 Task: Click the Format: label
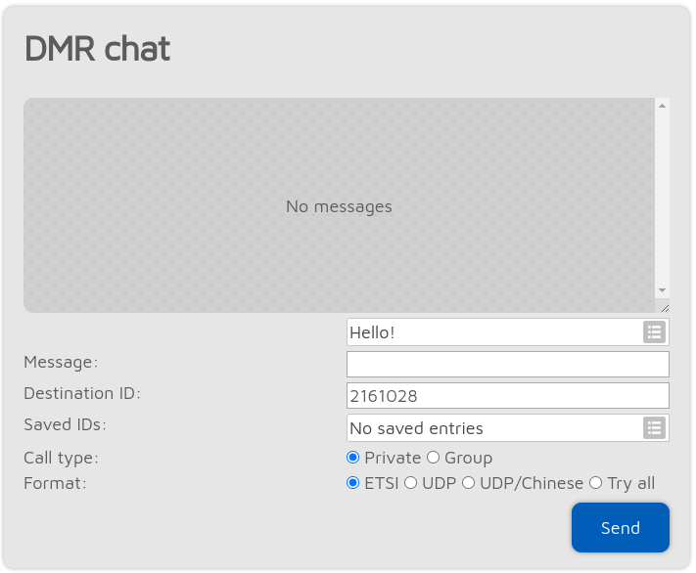55,483
